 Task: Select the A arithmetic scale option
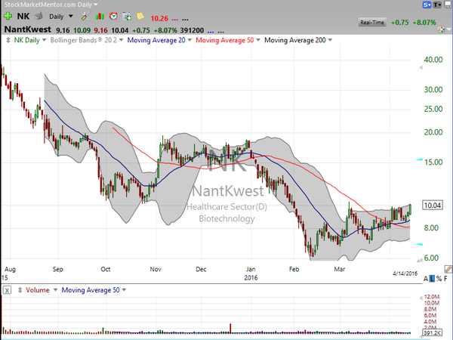(426, 279)
